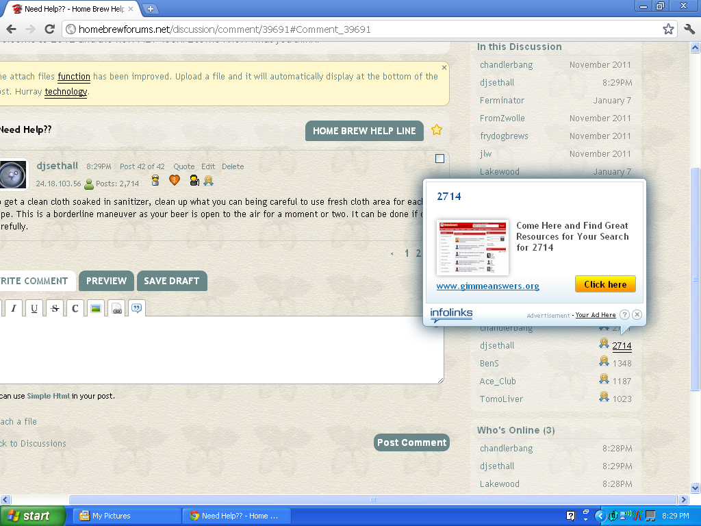
Task: Switch to the Preview tab
Action: pos(106,281)
